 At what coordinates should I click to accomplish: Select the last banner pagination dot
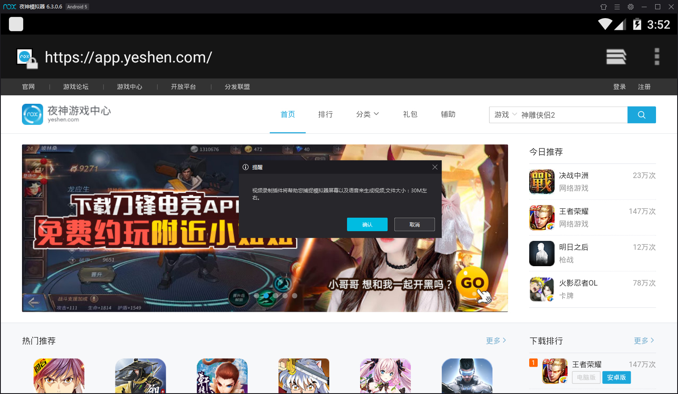295,296
